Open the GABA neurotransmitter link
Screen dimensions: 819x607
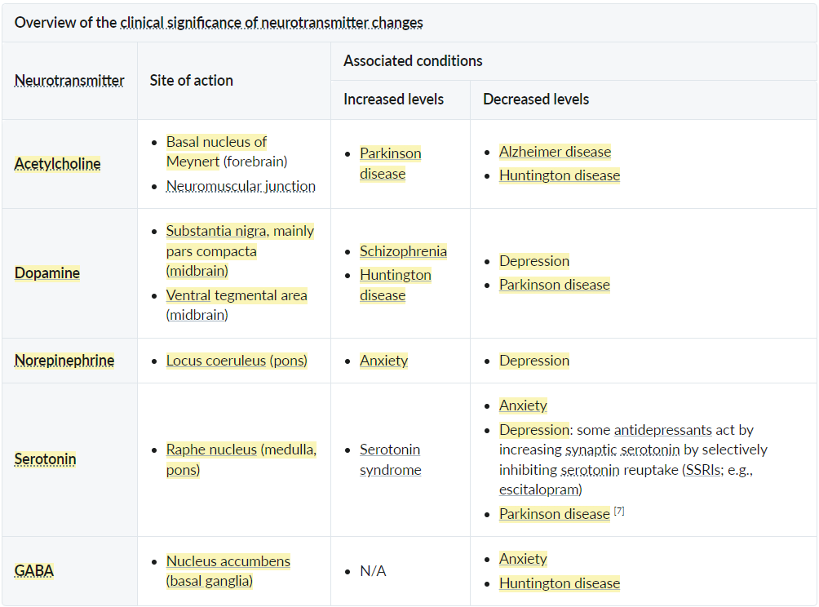point(34,570)
